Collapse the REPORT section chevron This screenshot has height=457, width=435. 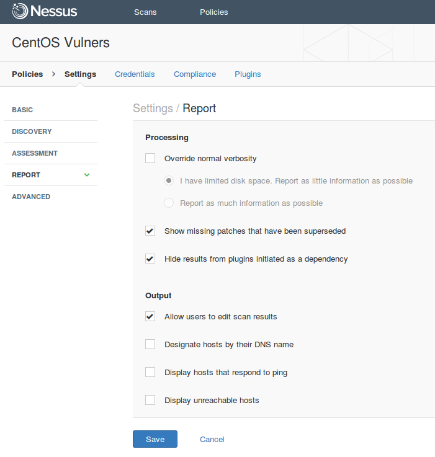click(87, 175)
